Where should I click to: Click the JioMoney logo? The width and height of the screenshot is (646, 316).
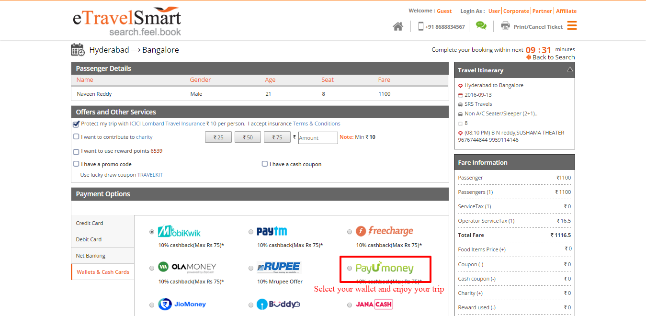pos(182,305)
